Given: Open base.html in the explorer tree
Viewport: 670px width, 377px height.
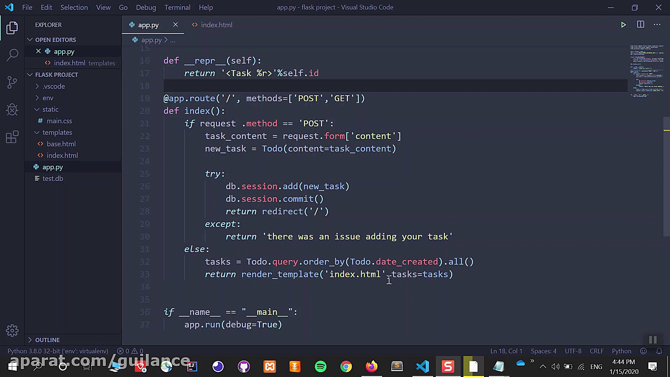Looking at the screenshot, I should click(61, 144).
